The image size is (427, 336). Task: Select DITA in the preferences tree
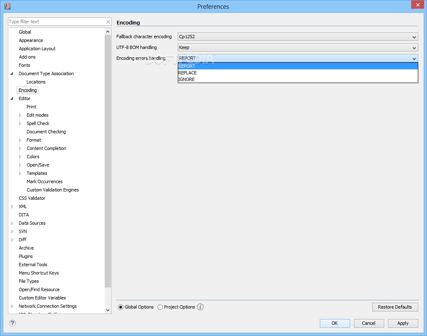click(24, 215)
